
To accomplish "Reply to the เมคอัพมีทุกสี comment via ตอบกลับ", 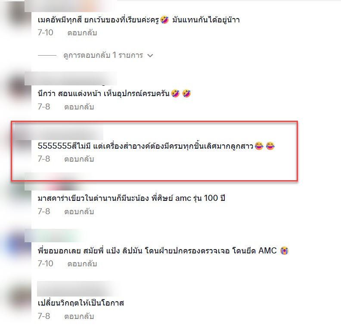I will click(x=82, y=33).
